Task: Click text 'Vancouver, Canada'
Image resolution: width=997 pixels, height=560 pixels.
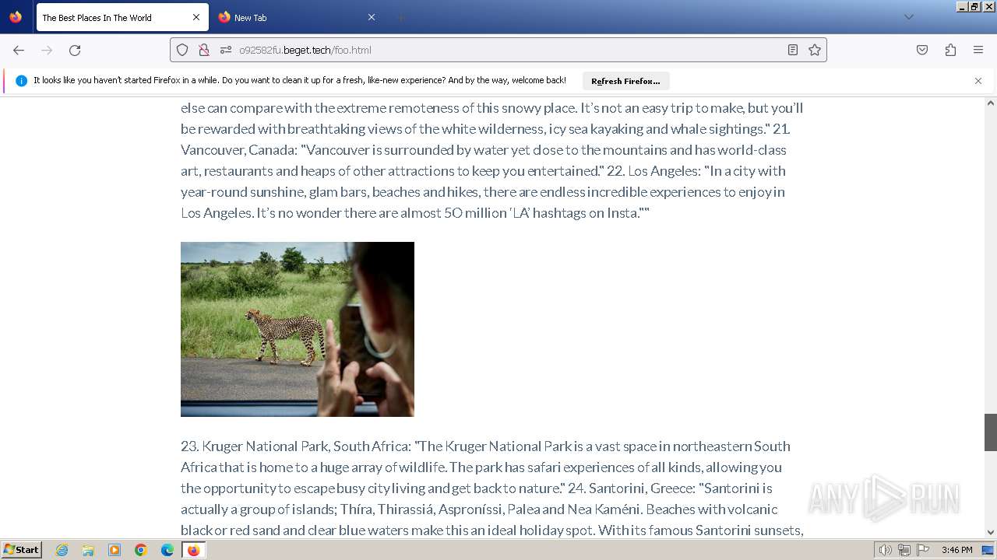Action: pyautogui.click(x=237, y=150)
